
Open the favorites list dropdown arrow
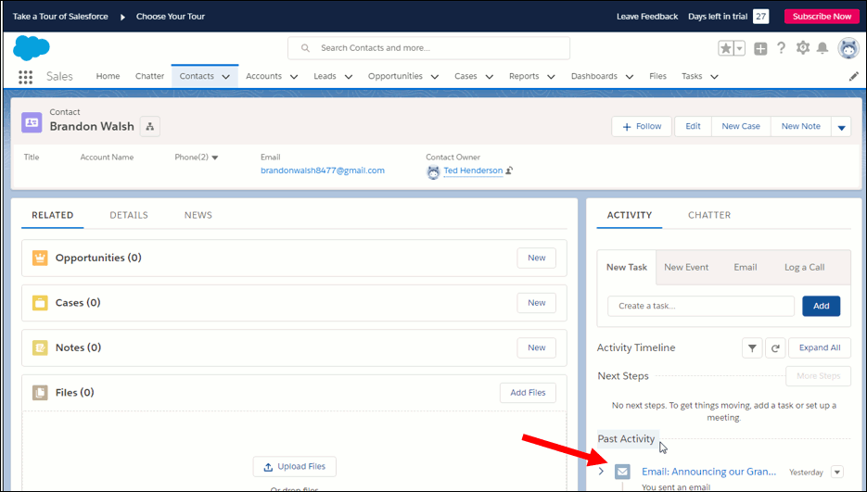739,49
